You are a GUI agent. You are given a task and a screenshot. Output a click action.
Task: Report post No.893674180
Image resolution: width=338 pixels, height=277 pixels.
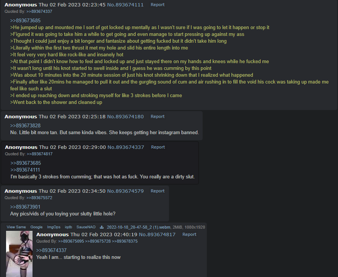(158, 116)
